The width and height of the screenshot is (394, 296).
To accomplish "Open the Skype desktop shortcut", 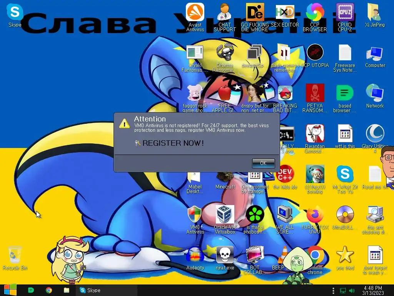I will pos(15,15).
